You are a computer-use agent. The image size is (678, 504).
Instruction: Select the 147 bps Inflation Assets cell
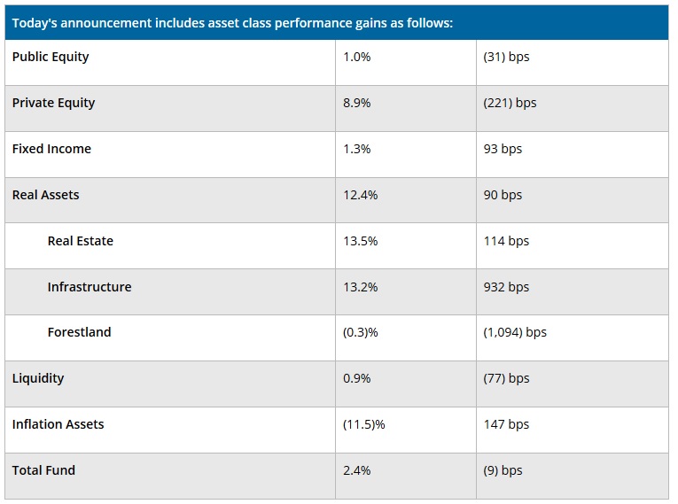pyautogui.click(x=506, y=424)
